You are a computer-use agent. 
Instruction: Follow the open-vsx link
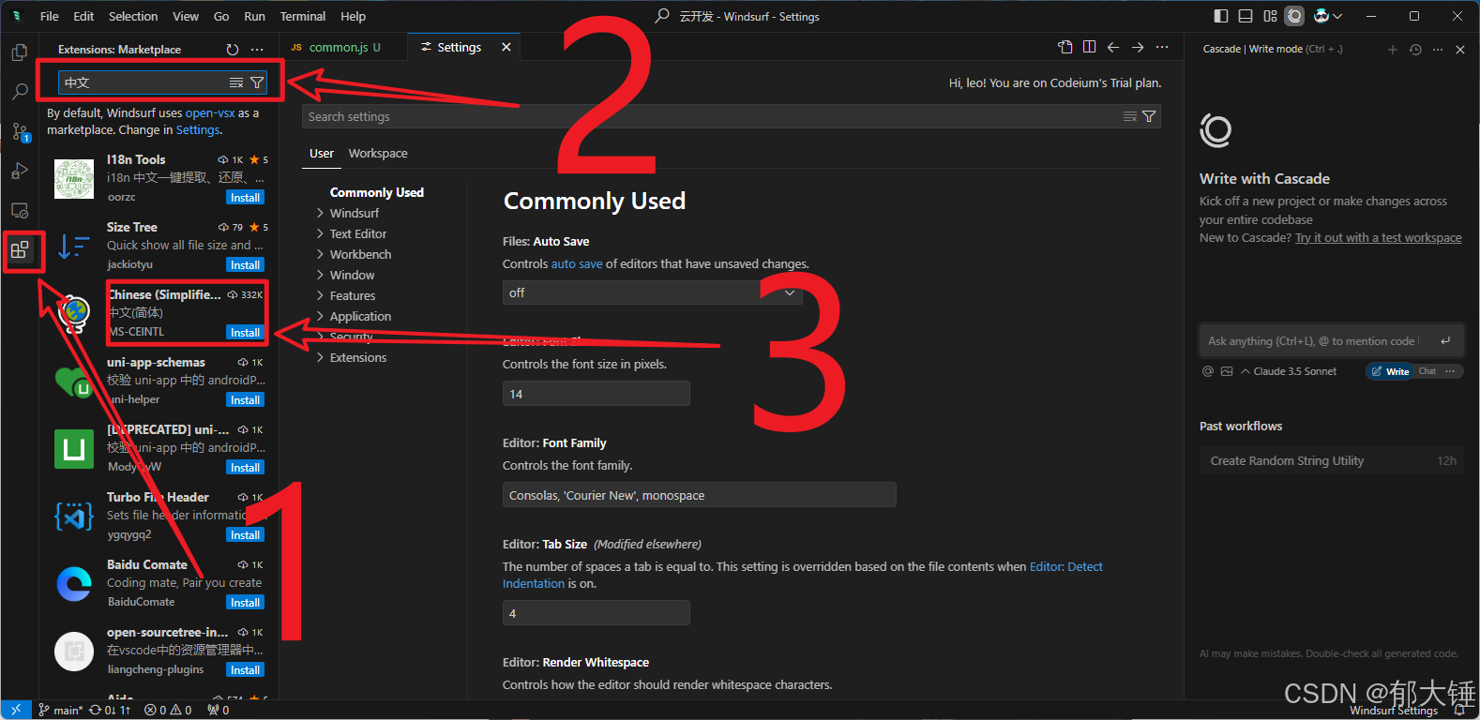[210, 112]
